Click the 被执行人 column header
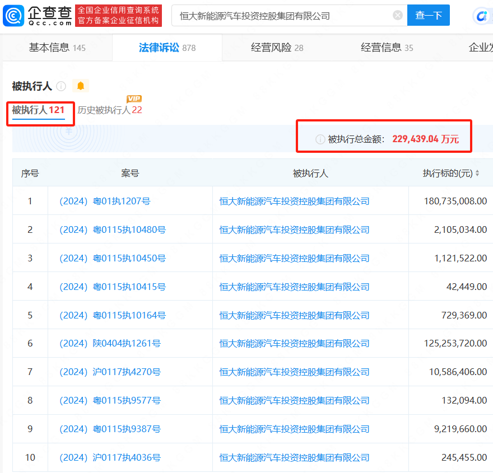This screenshot has width=493, height=473. (310, 173)
